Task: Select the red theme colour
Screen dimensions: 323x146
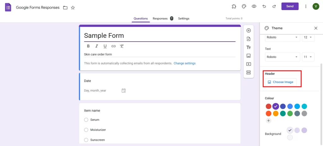Action: coord(268,107)
